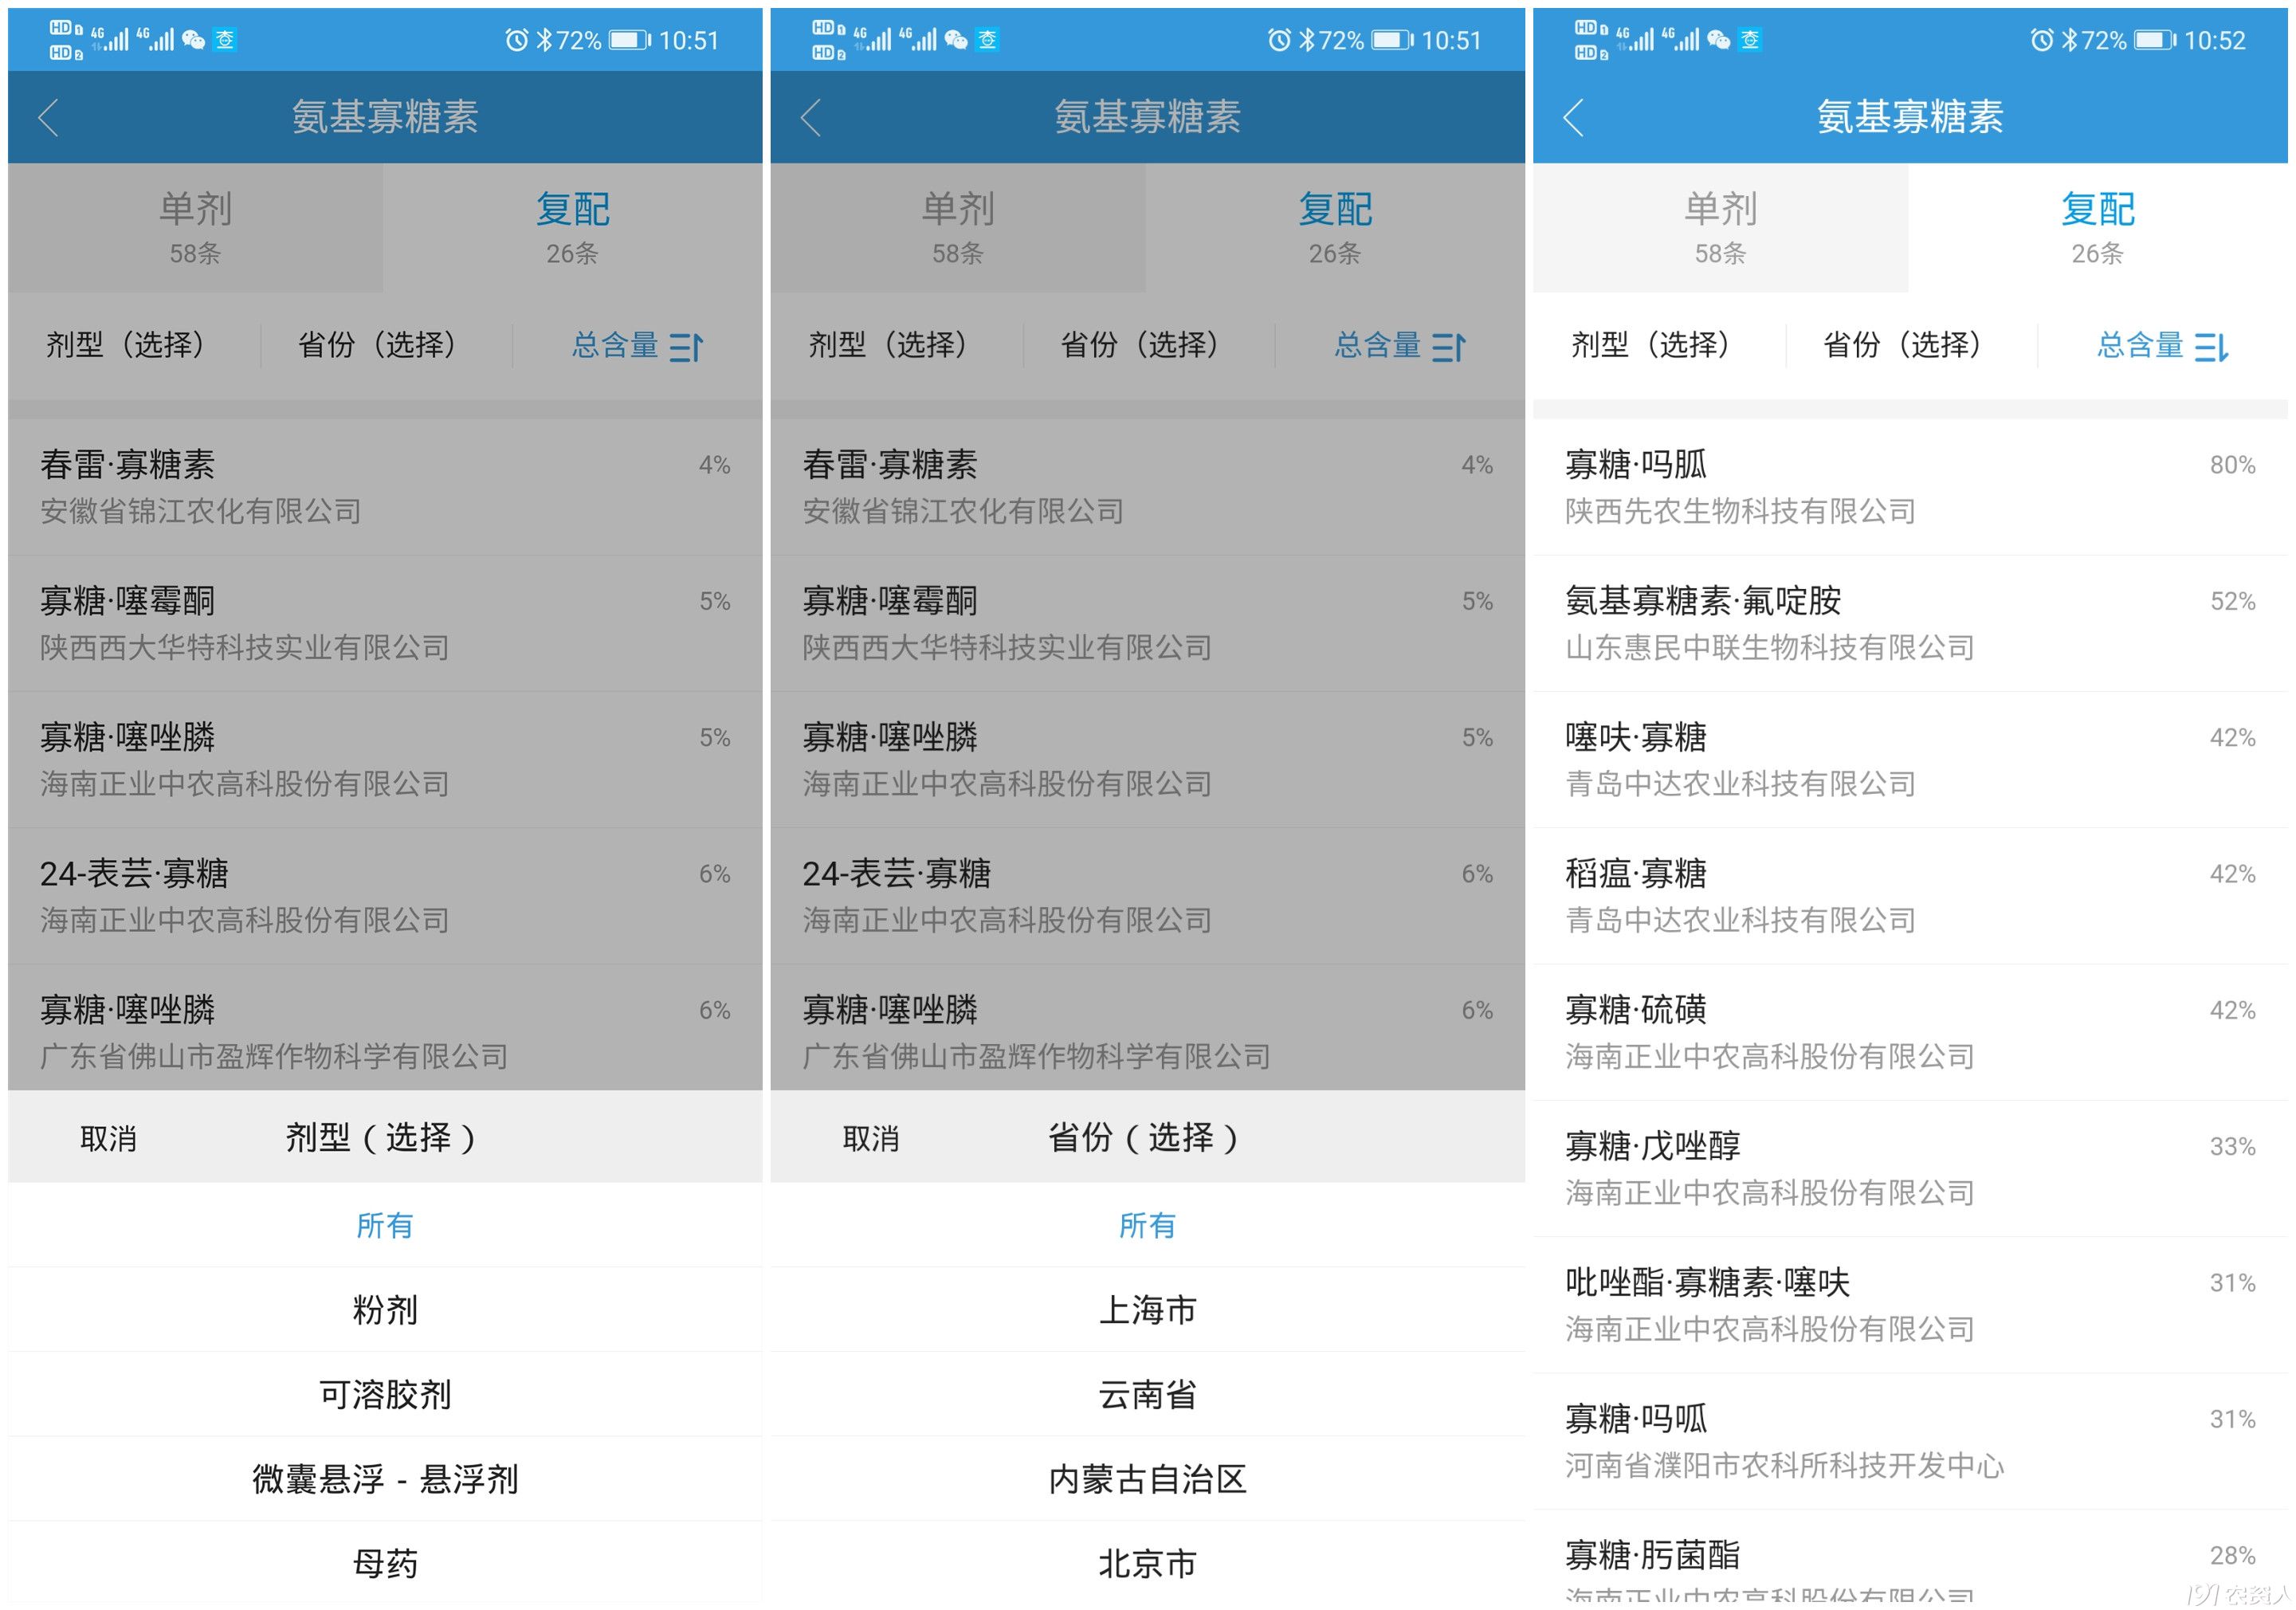Tap blue 查 app icon in the 10:52 status bar
2296x1610 pixels.
[x=1750, y=40]
